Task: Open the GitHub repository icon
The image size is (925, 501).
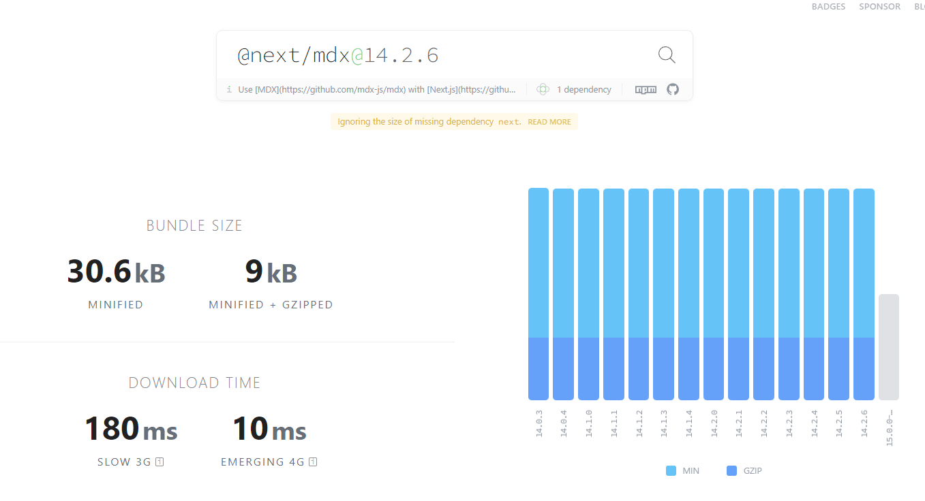Action: [673, 89]
